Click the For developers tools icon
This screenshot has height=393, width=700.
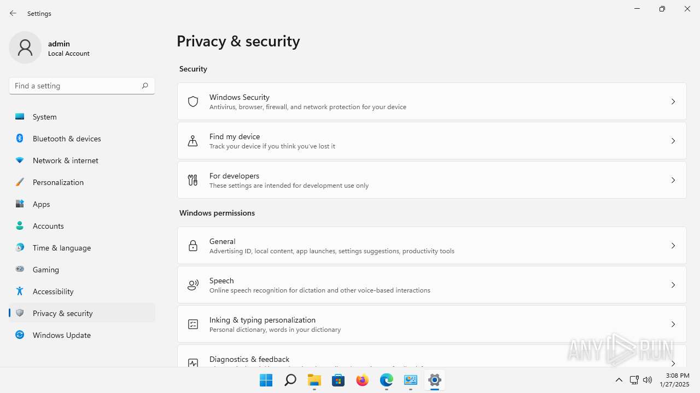[193, 180]
